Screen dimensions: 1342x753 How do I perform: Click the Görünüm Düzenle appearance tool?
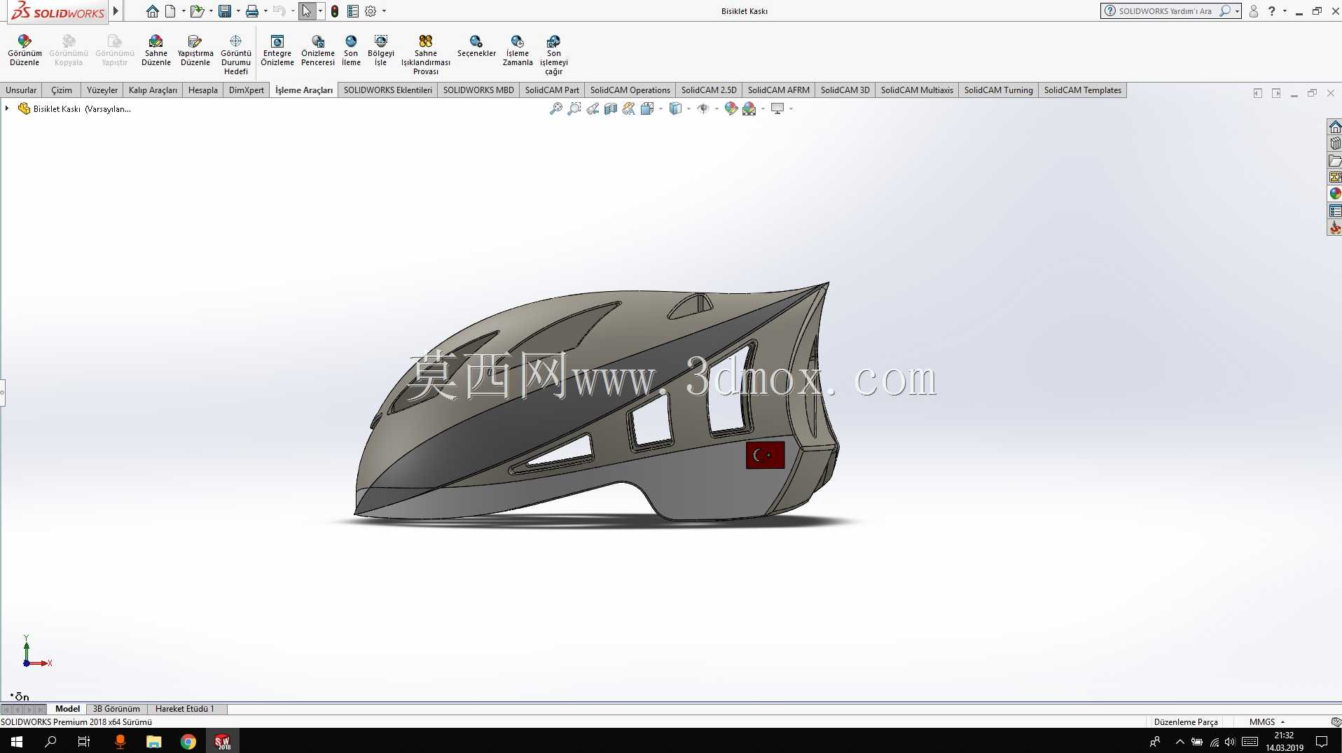[25, 50]
